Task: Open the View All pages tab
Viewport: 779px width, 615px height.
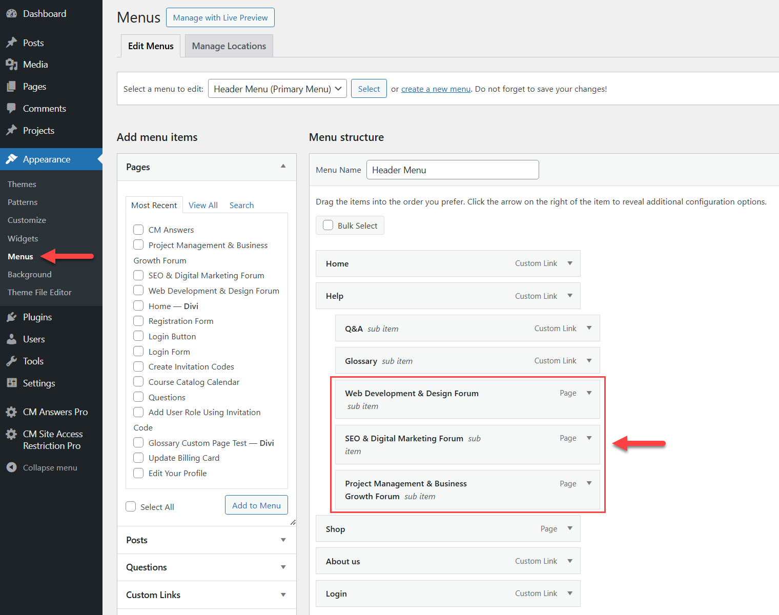Action: (x=203, y=205)
